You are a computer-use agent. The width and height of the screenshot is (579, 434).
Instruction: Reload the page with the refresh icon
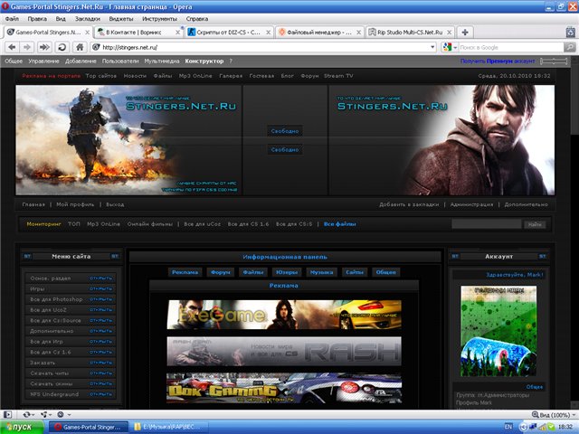pyautogui.click(x=62, y=47)
